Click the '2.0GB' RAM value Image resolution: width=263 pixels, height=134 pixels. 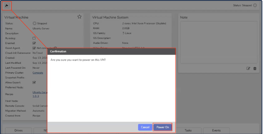pos(126,28)
